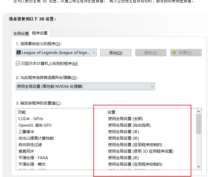Click the 使用全局设置 (全部) value

(x=125, y=119)
